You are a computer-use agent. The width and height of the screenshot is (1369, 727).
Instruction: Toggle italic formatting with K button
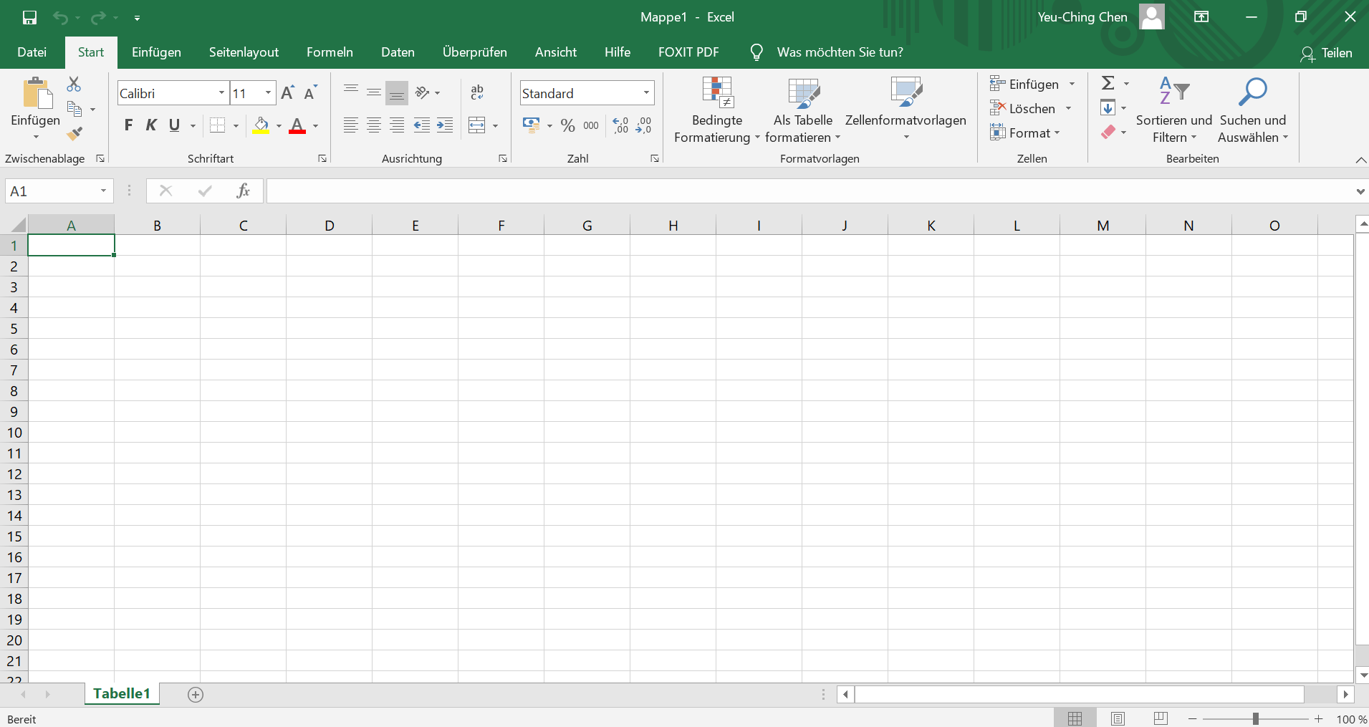pos(151,126)
